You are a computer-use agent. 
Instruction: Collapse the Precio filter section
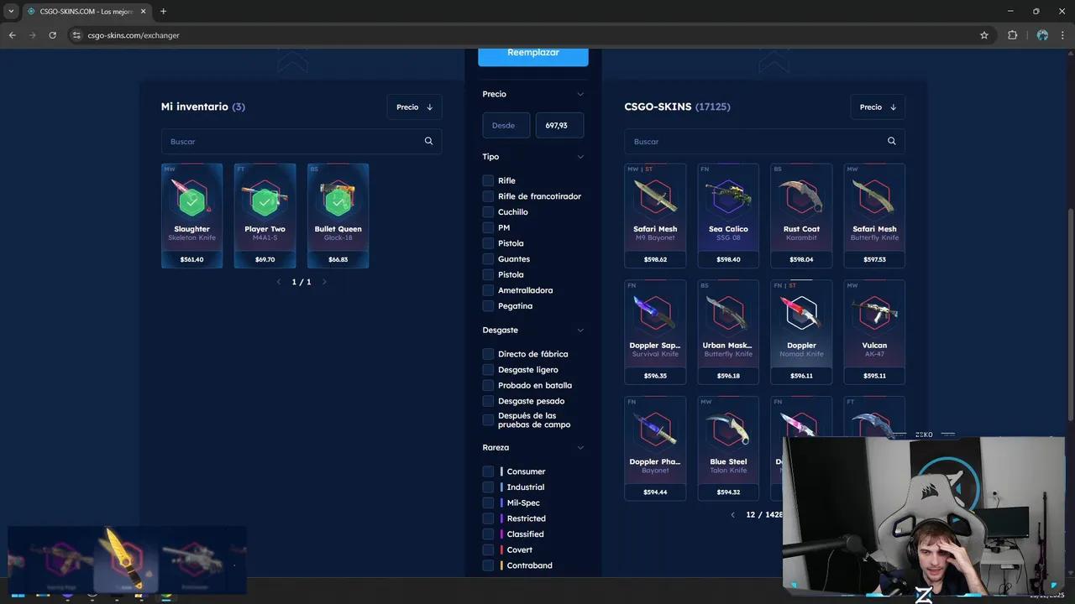[x=579, y=94]
